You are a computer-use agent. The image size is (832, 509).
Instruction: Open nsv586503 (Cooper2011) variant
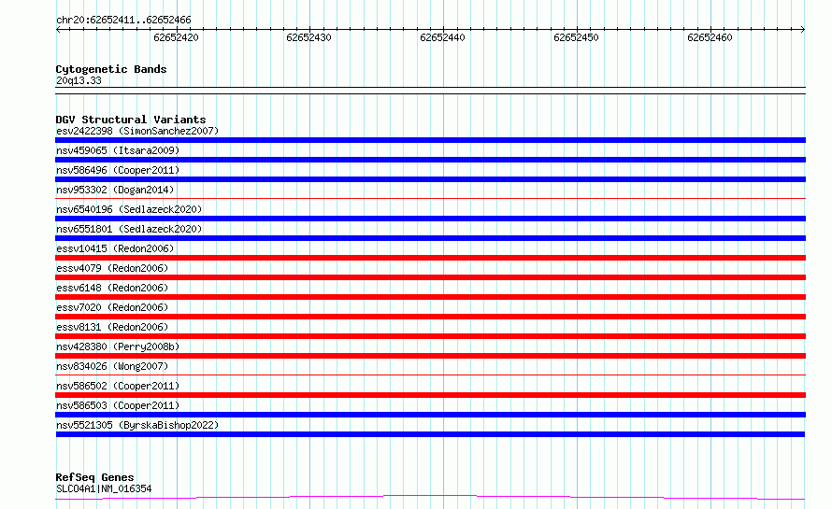[118, 405]
